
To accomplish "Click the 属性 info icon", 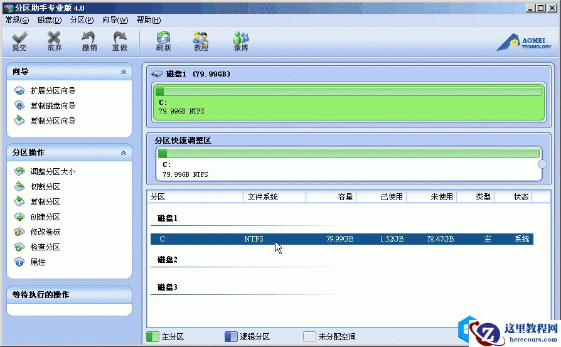I will (19, 262).
